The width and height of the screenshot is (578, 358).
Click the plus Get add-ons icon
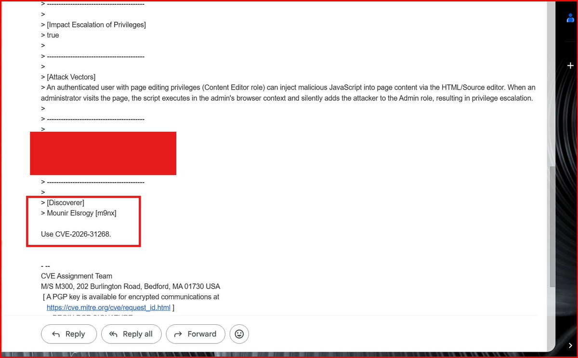(x=570, y=66)
